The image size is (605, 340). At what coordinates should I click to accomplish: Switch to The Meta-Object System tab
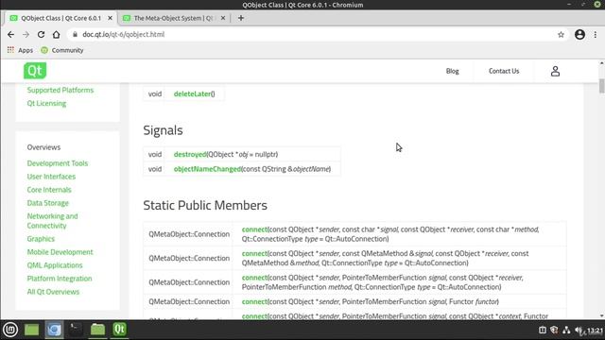click(173, 18)
